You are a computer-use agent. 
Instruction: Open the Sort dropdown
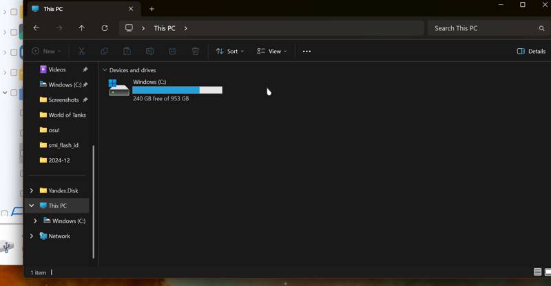pos(230,52)
